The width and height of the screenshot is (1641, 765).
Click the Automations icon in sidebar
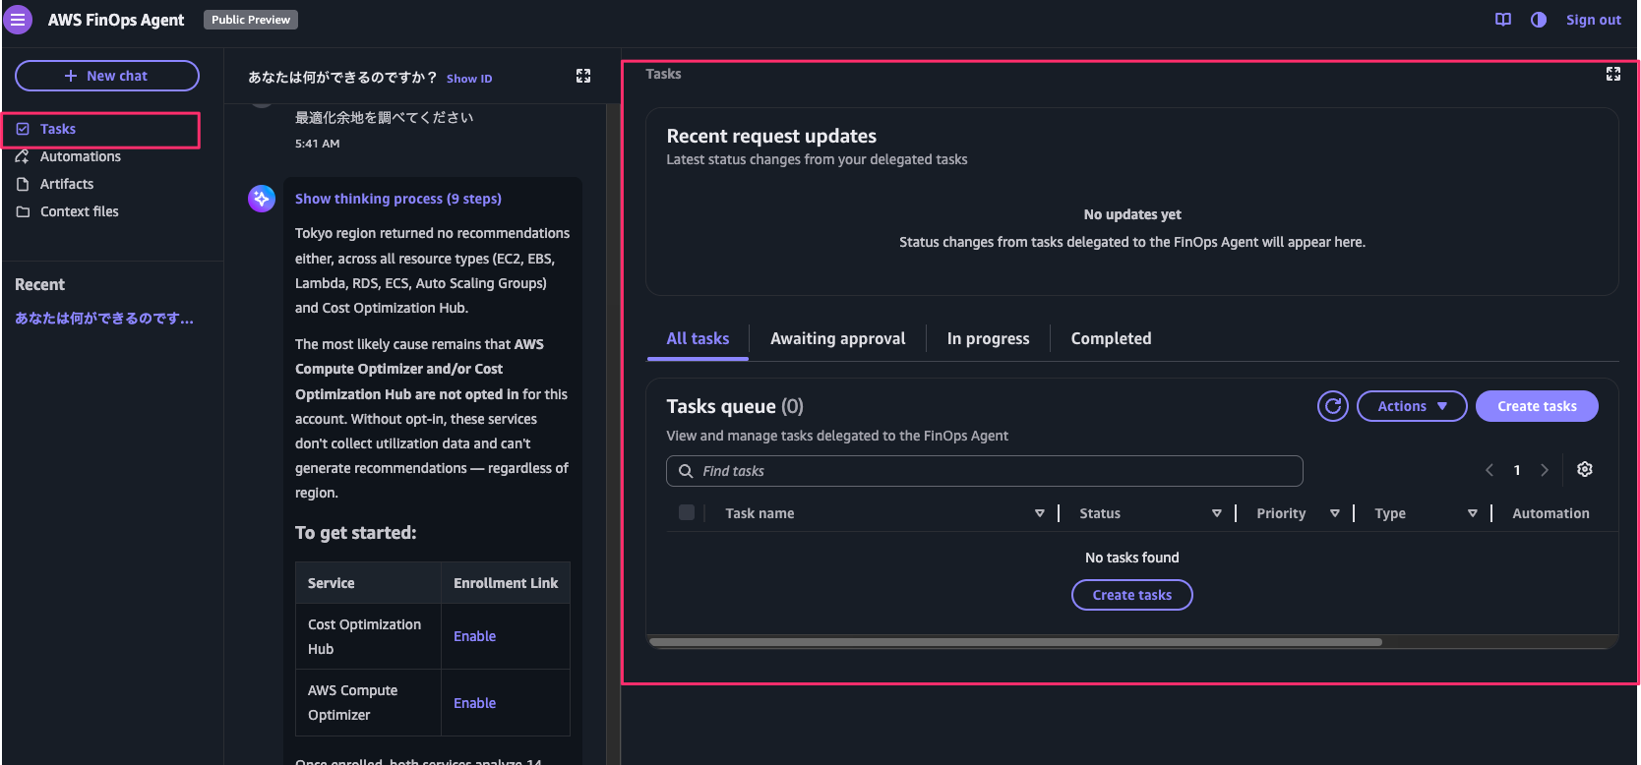(x=23, y=156)
